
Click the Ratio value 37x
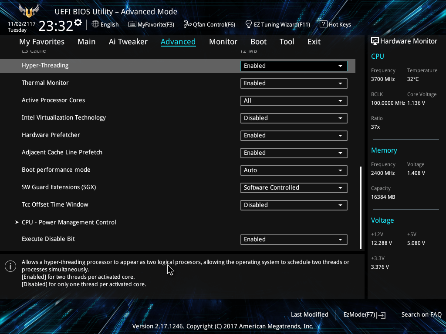click(375, 127)
